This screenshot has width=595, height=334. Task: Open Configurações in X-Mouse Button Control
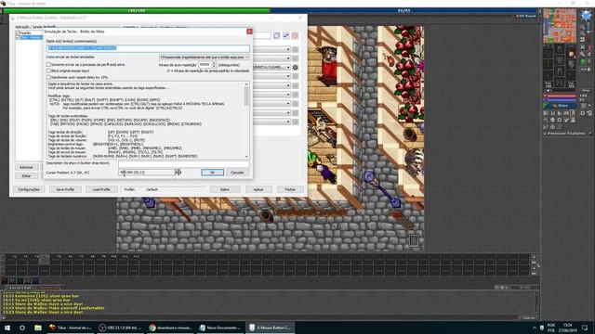(x=29, y=189)
